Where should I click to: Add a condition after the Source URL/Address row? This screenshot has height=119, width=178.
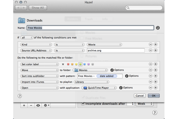156,50
